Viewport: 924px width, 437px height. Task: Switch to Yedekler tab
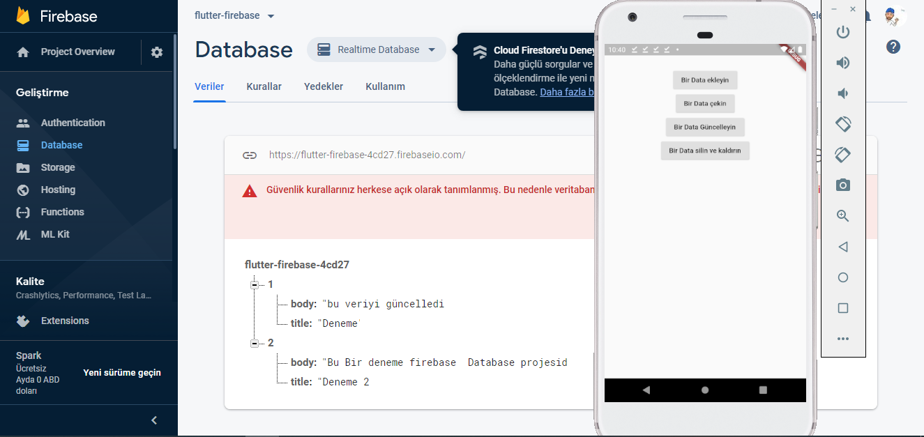click(324, 86)
